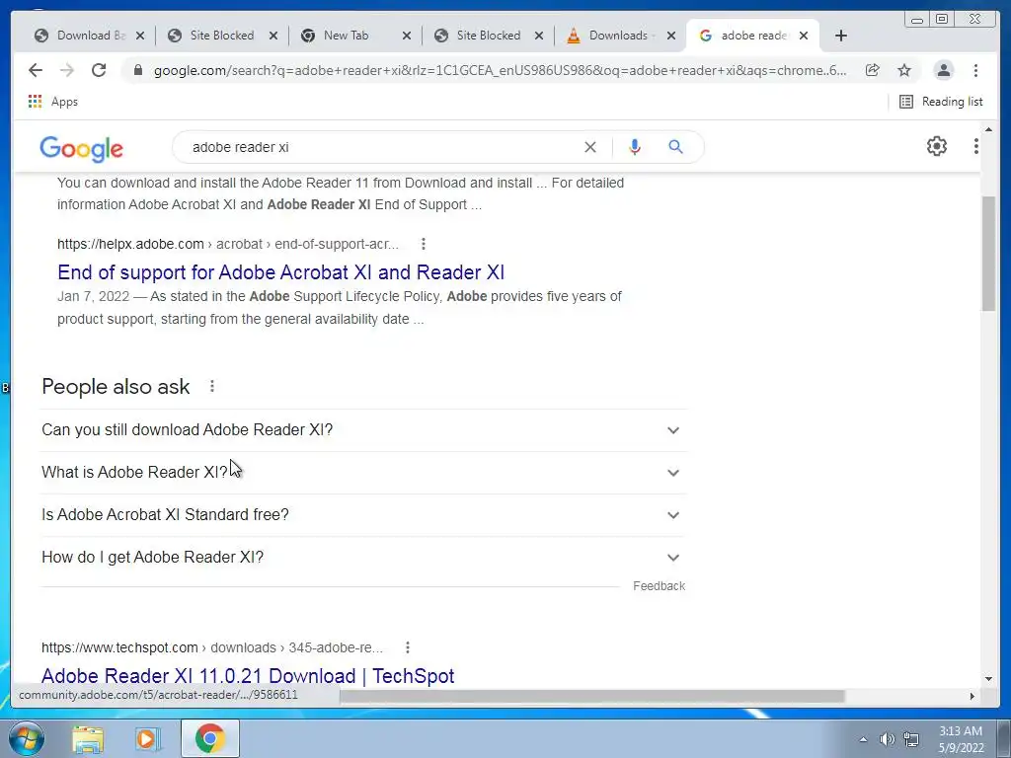The image size is (1011, 758).
Task: Bookmark this page with the star icon
Action: 904,70
